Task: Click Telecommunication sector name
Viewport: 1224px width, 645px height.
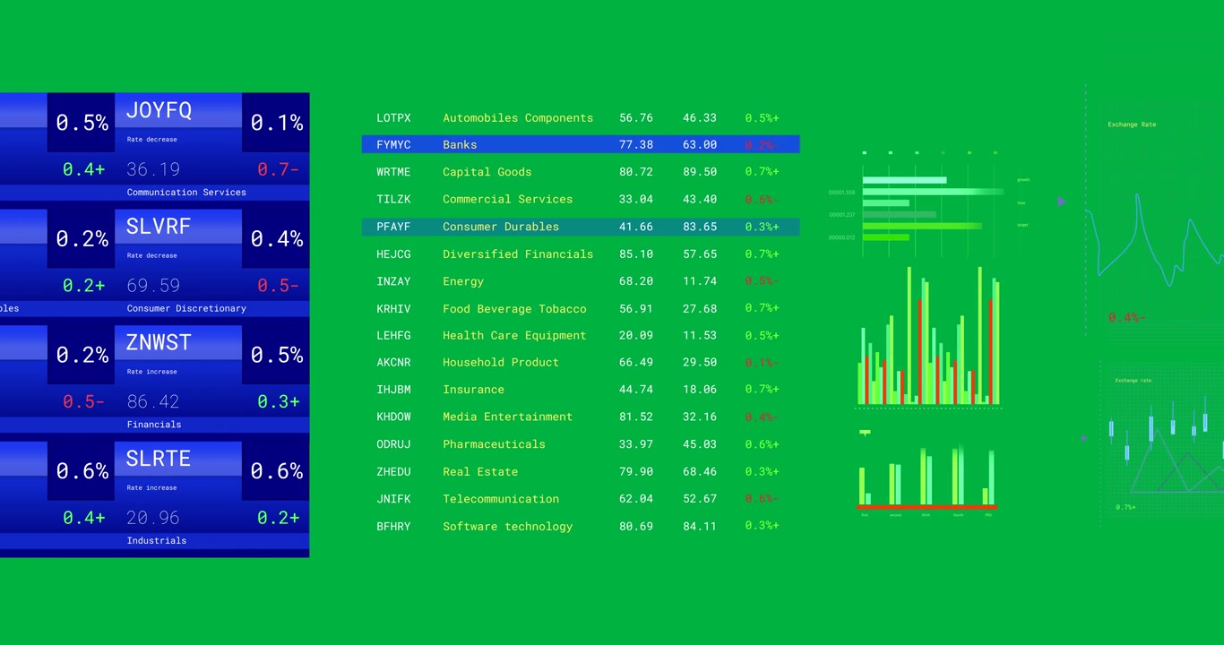Action: click(x=501, y=499)
